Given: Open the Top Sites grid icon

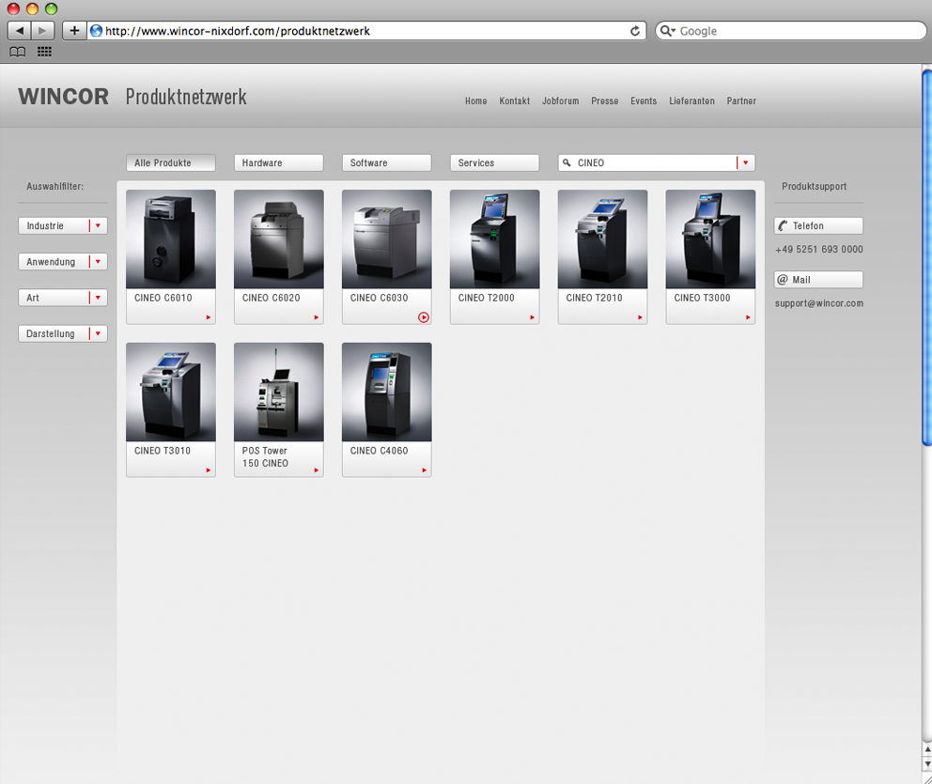Looking at the screenshot, I should click(44, 52).
